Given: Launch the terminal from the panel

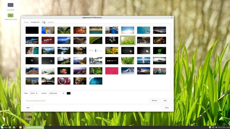Looking at the screenshot, I should (x=17, y=128).
